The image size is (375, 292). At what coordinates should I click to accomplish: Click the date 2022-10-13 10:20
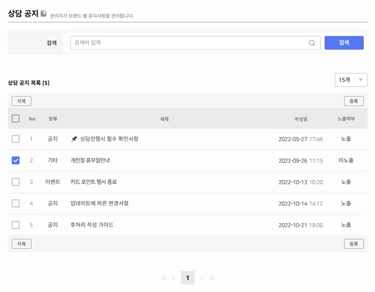pos(301,182)
